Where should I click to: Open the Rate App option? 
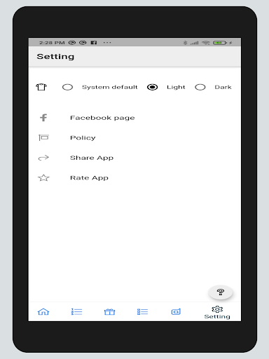tap(89, 178)
